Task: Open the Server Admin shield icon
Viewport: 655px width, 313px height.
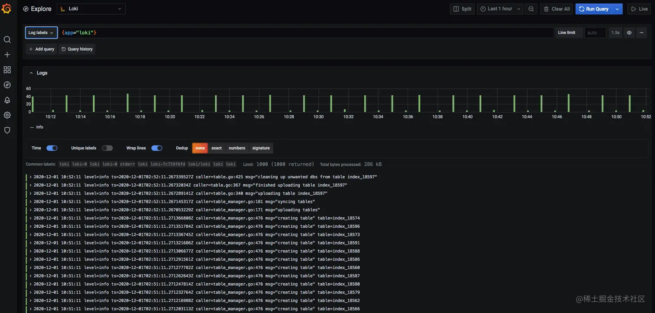Action: (x=7, y=130)
